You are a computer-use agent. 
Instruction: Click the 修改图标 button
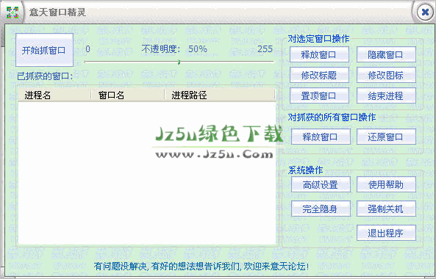(386, 75)
